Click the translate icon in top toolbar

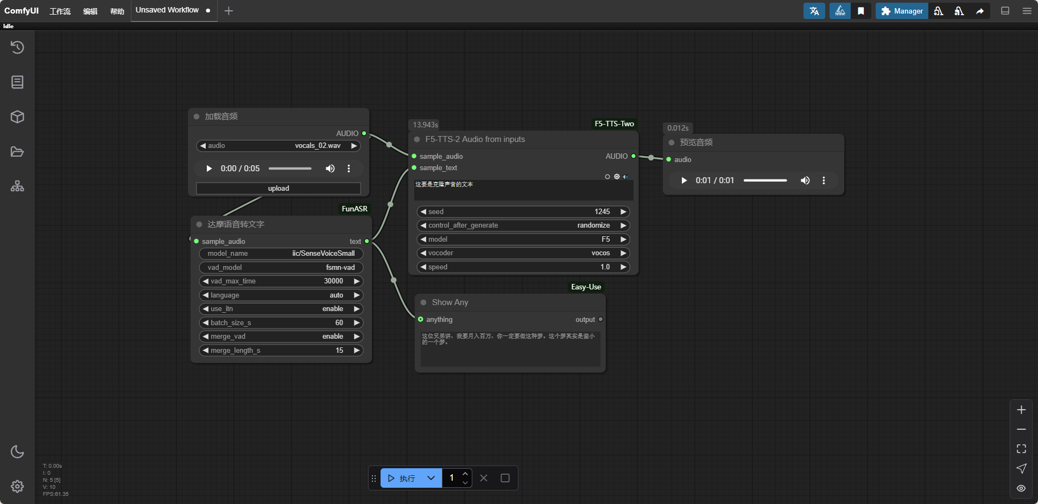pos(814,11)
